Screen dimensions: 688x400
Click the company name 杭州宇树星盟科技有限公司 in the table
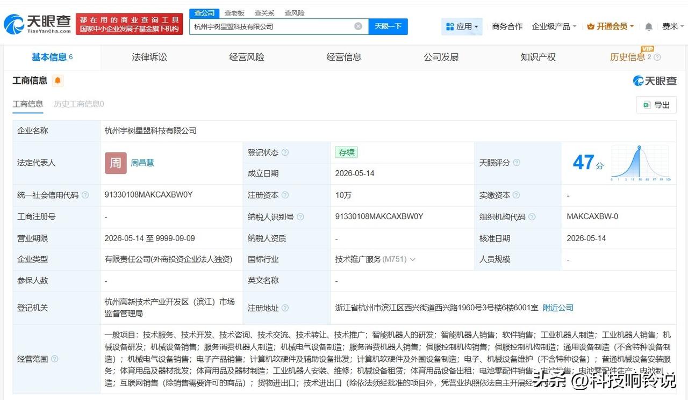(x=151, y=131)
